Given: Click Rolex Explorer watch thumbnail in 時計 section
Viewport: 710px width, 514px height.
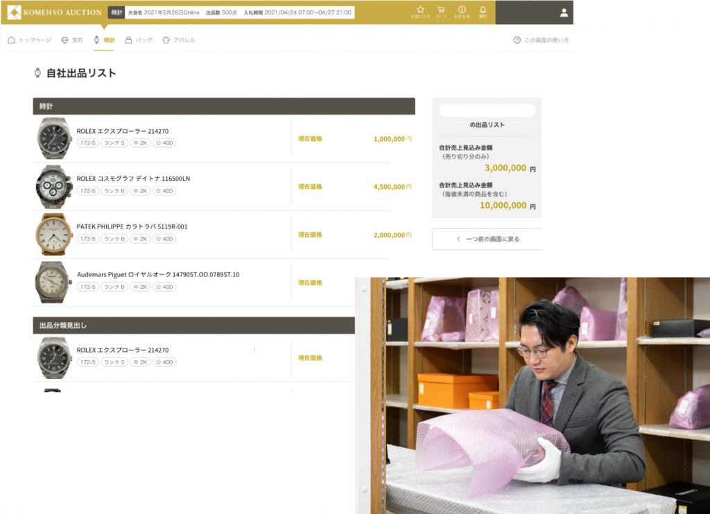Looking at the screenshot, I should 54,139.
